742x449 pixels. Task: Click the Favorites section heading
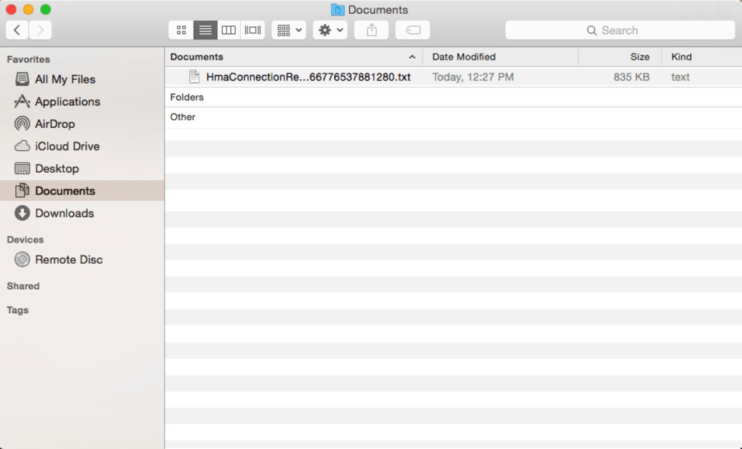[x=28, y=59]
